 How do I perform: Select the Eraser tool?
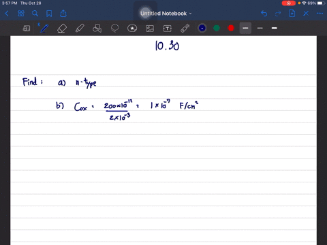click(62, 29)
